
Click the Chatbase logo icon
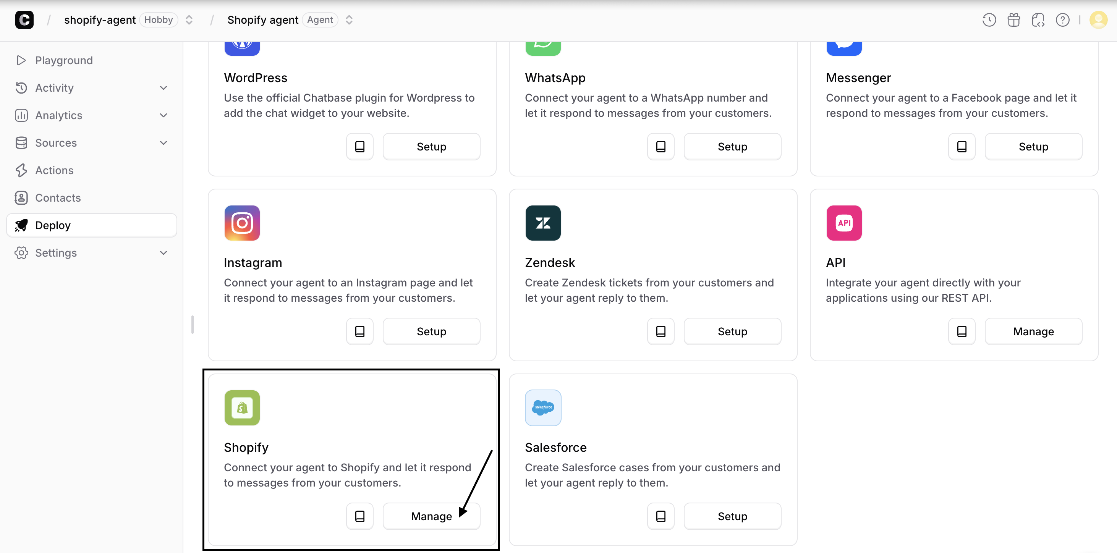click(24, 20)
